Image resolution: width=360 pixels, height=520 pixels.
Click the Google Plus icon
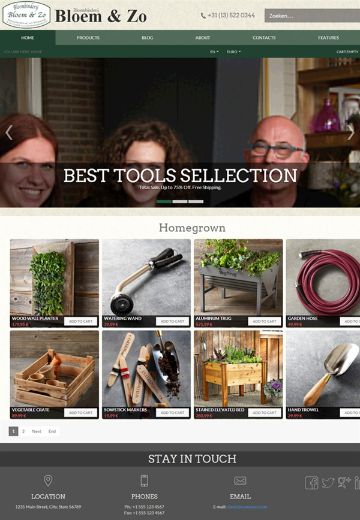click(x=344, y=482)
